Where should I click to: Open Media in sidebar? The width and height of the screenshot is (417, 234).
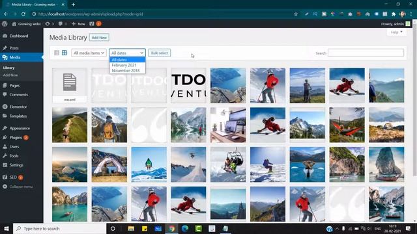click(x=22, y=57)
